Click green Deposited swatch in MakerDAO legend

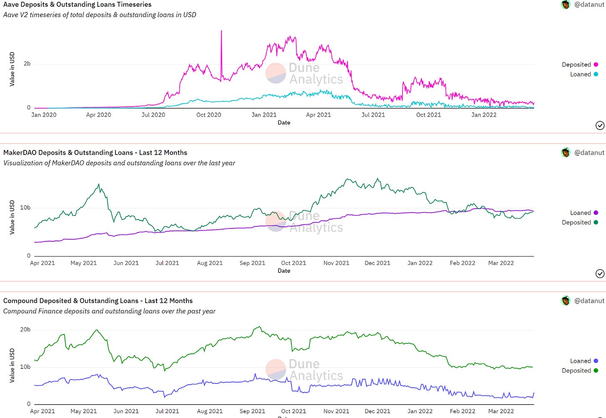(x=596, y=222)
